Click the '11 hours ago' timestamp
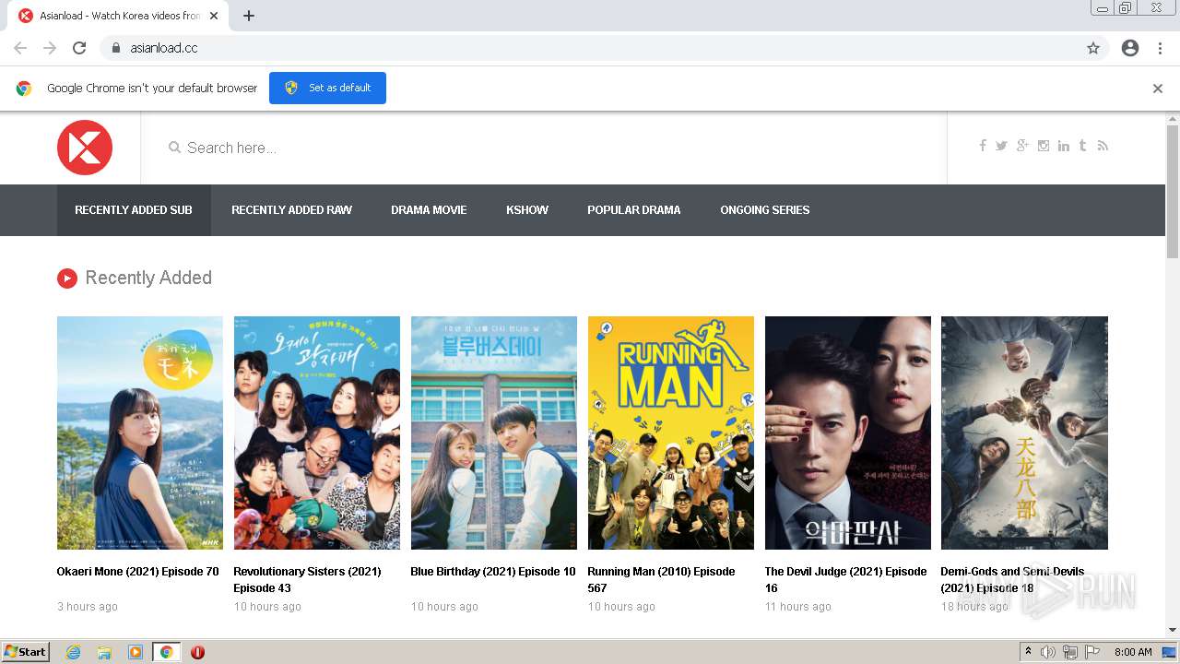This screenshot has width=1180, height=664. [x=798, y=607]
